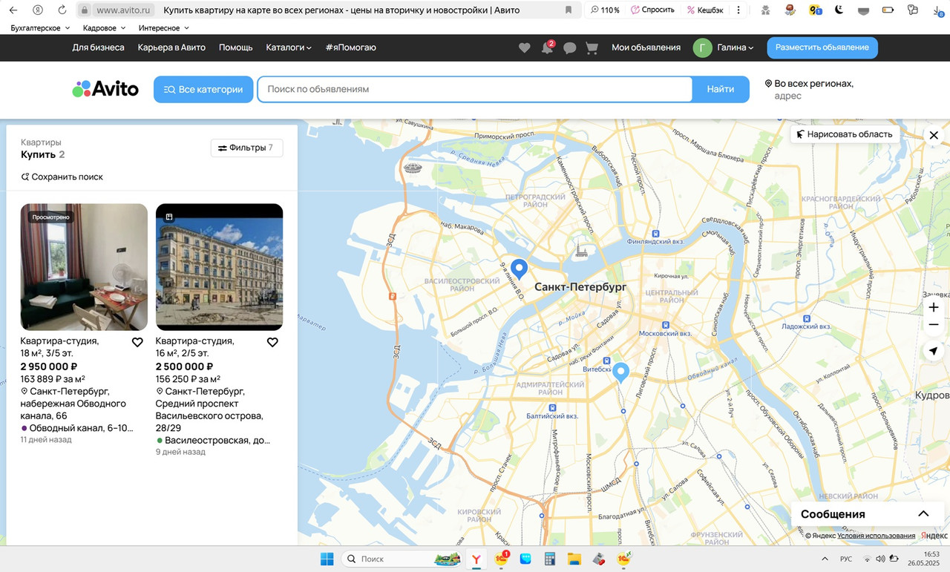950x572 pixels.
Task: Open Yandex Browser on taskbar
Action: (x=476, y=559)
